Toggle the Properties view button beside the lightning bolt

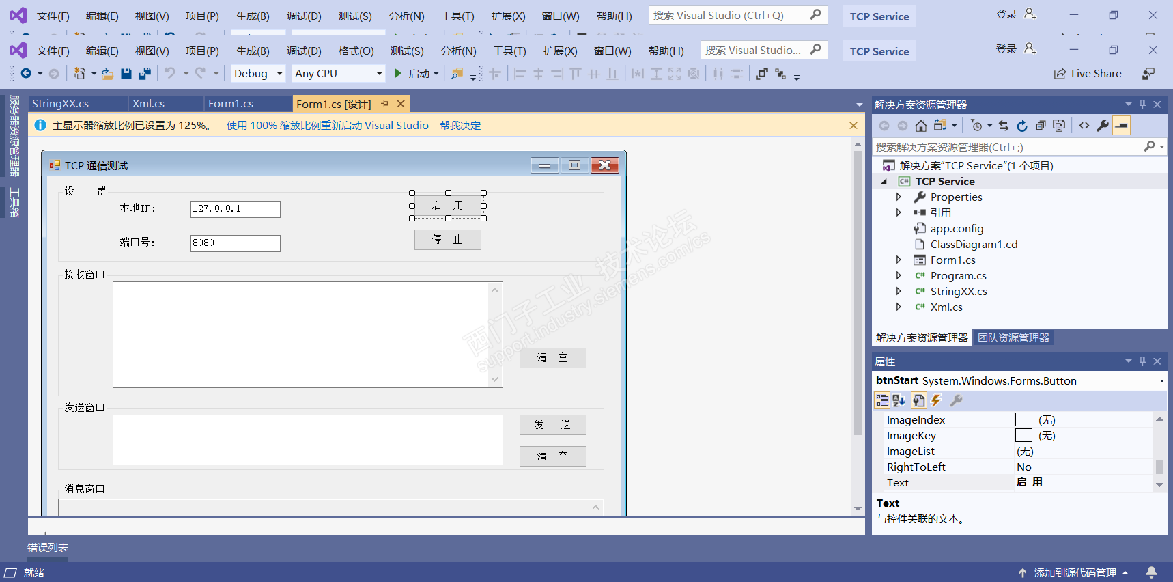(x=918, y=401)
